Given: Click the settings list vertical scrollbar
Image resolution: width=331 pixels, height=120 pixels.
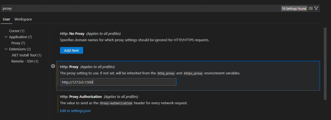Looking at the screenshot, I should [325, 64].
